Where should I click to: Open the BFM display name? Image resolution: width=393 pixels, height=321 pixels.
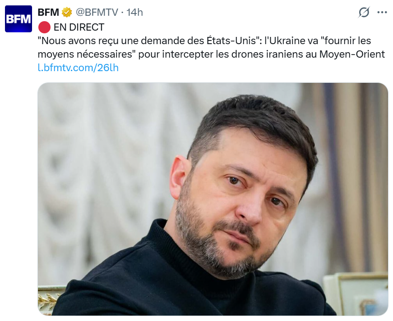tap(48, 12)
